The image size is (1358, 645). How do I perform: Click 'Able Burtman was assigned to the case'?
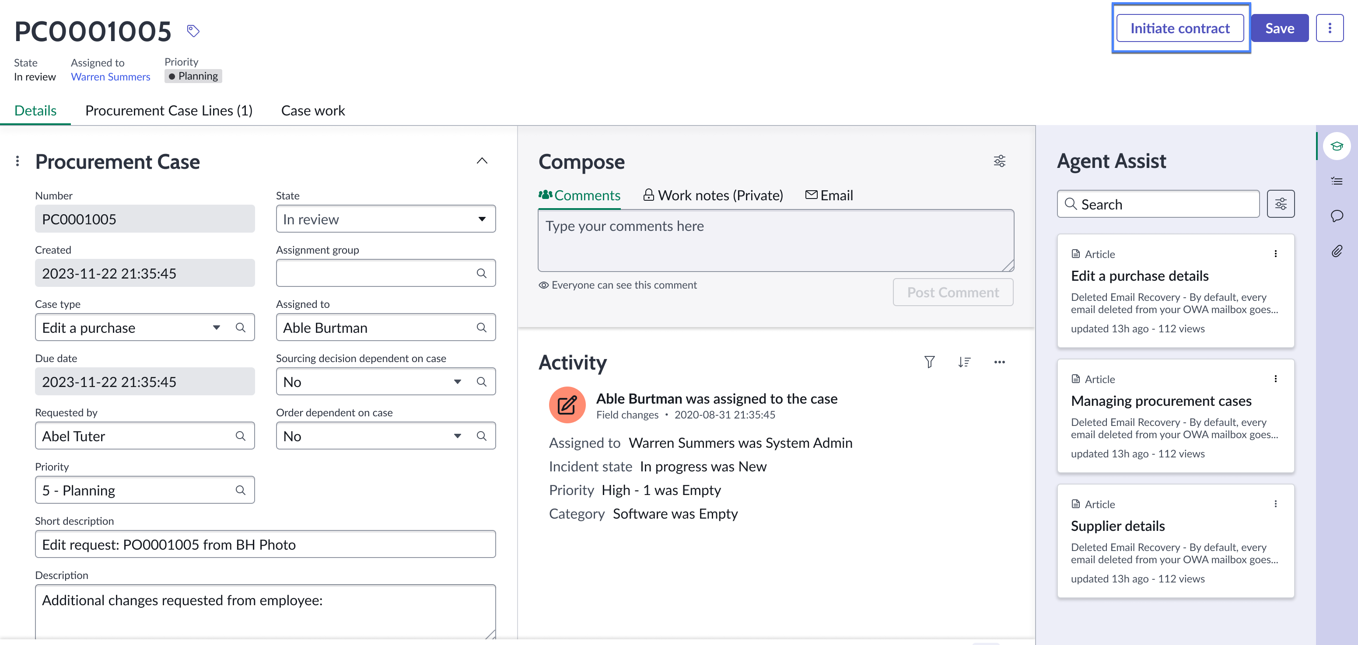[x=717, y=398]
